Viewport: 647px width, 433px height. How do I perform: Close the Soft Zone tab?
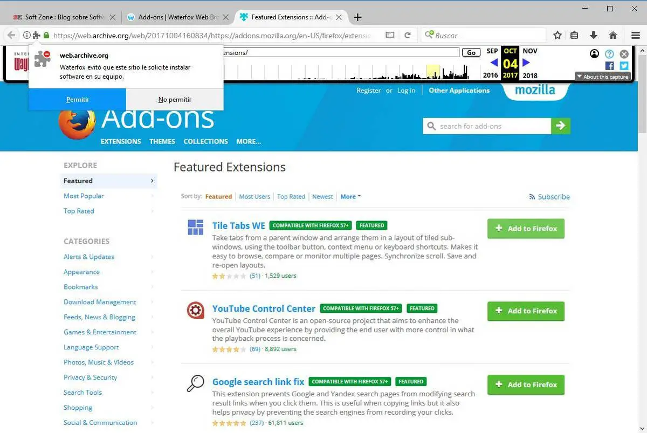tap(112, 17)
